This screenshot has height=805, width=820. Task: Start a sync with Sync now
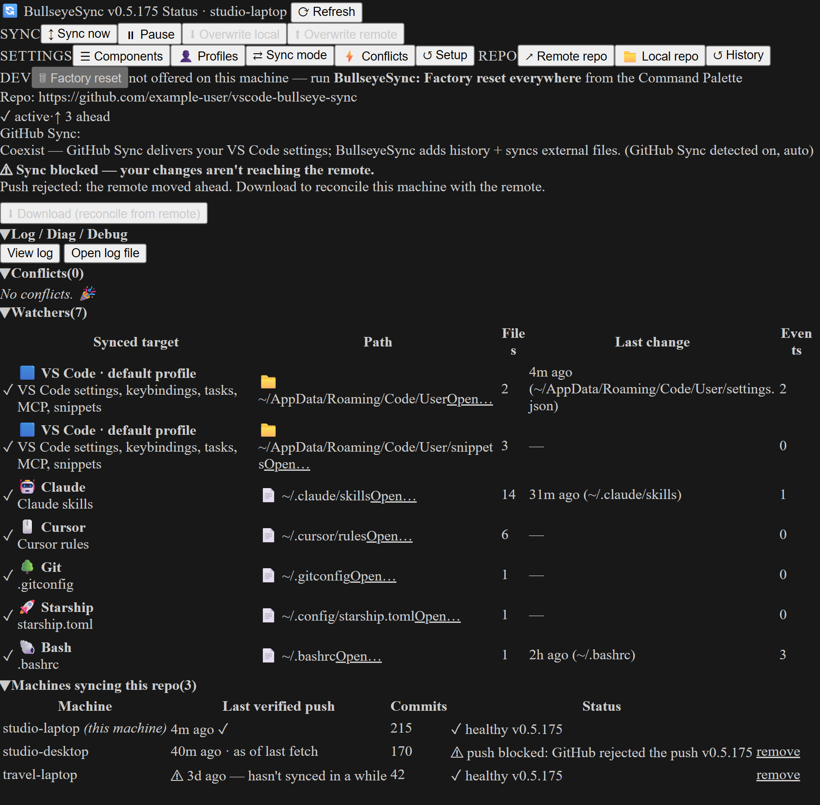click(79, 34)
